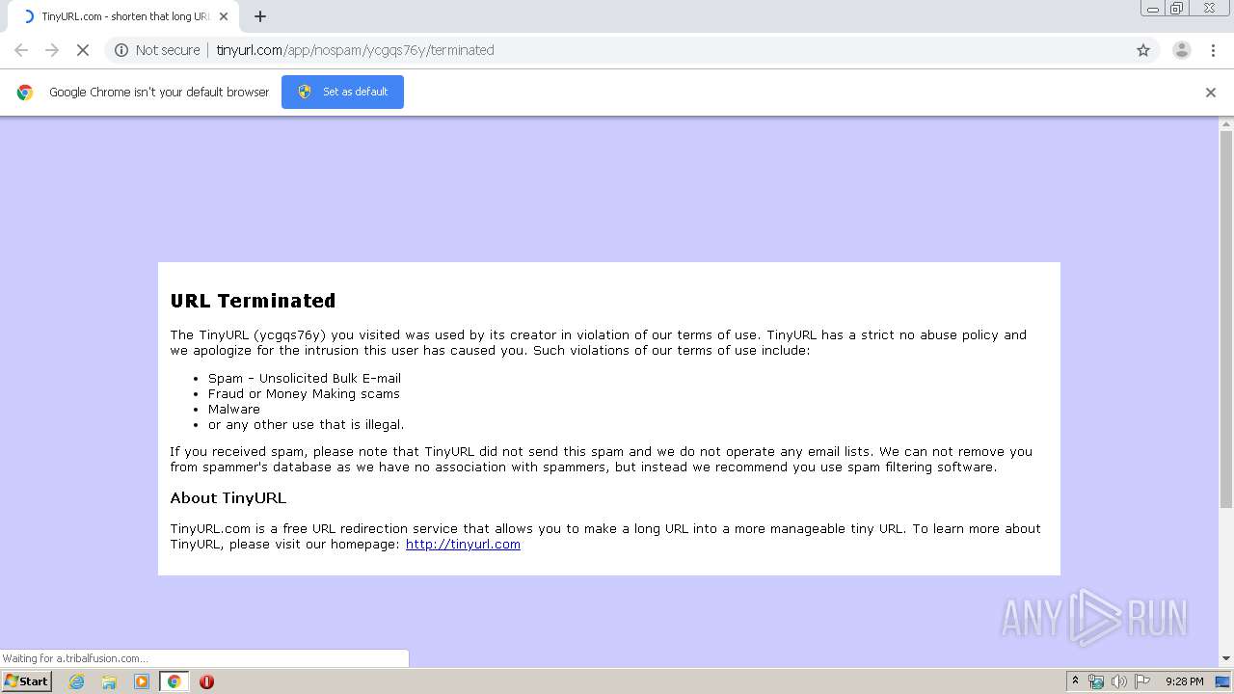Click the URL Terminated heading
Image resolution: width=1234 pixels, height=694 pixels.
pos(253,301)
